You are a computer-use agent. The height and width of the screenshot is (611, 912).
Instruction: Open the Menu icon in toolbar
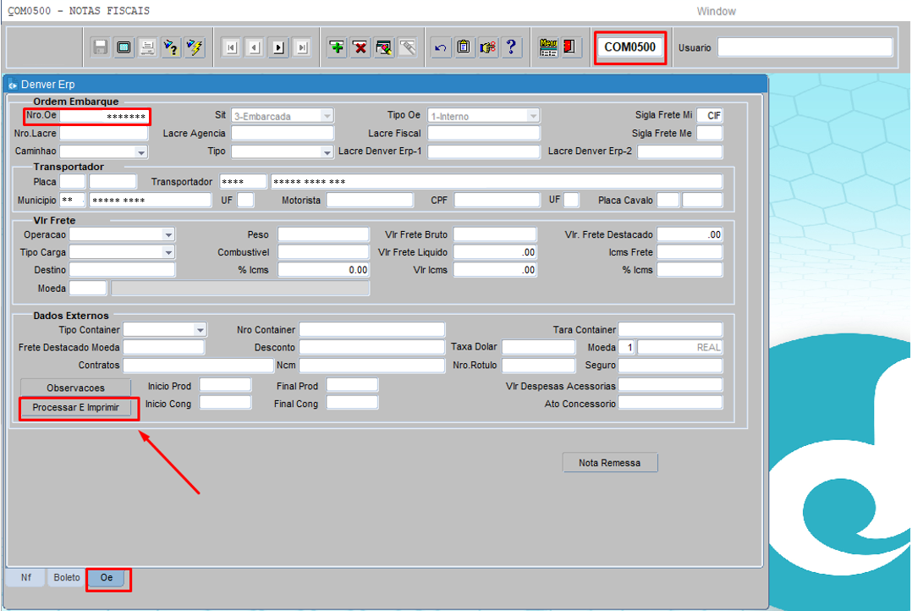pos(548,47)
